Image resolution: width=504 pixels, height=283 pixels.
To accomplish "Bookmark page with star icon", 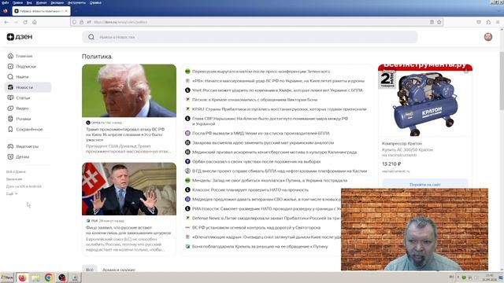I will click(x=439, y=22).
